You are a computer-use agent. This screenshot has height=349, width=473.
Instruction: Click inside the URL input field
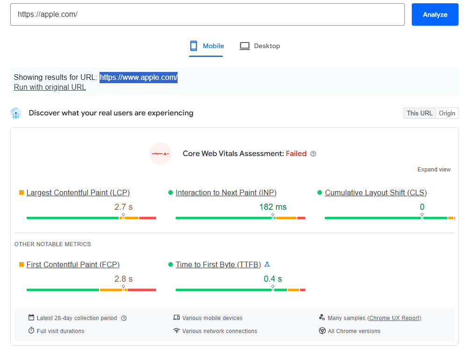[x=208, y=14]
